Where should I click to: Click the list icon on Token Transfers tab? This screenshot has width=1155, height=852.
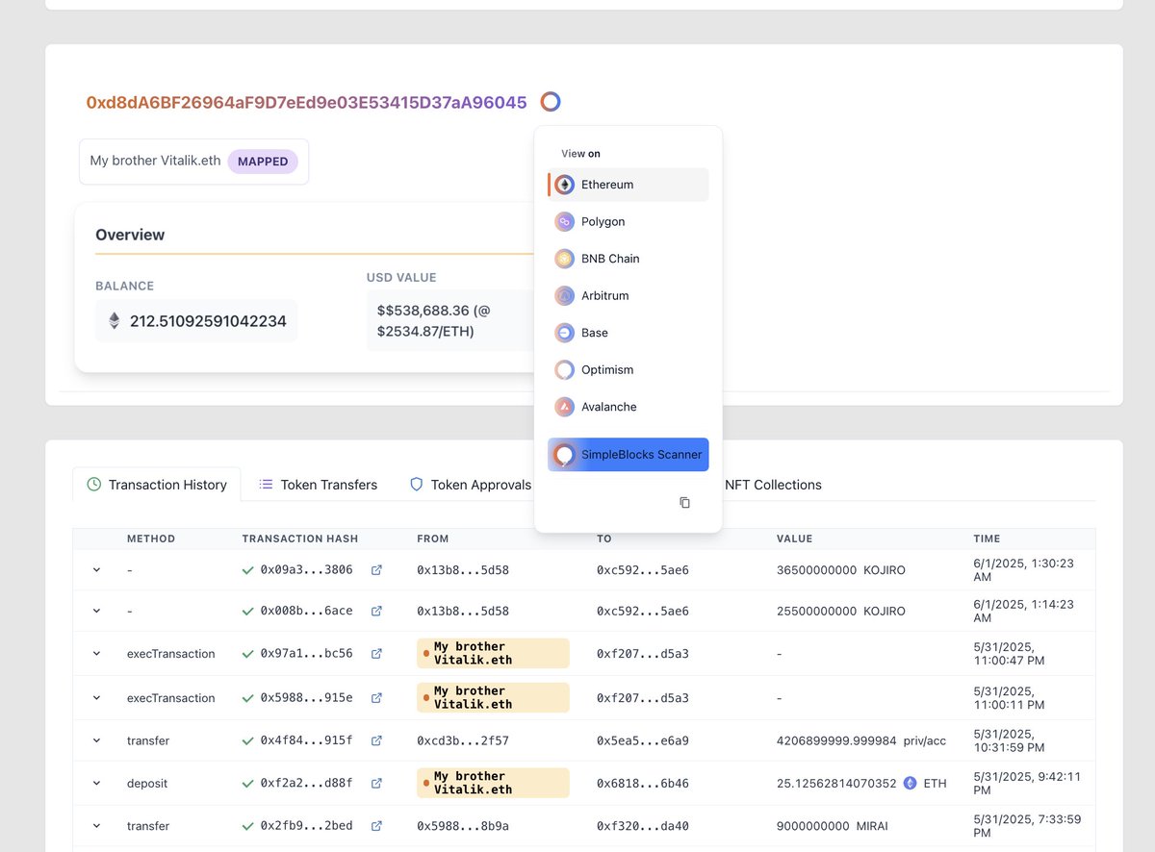coord(266,485)
